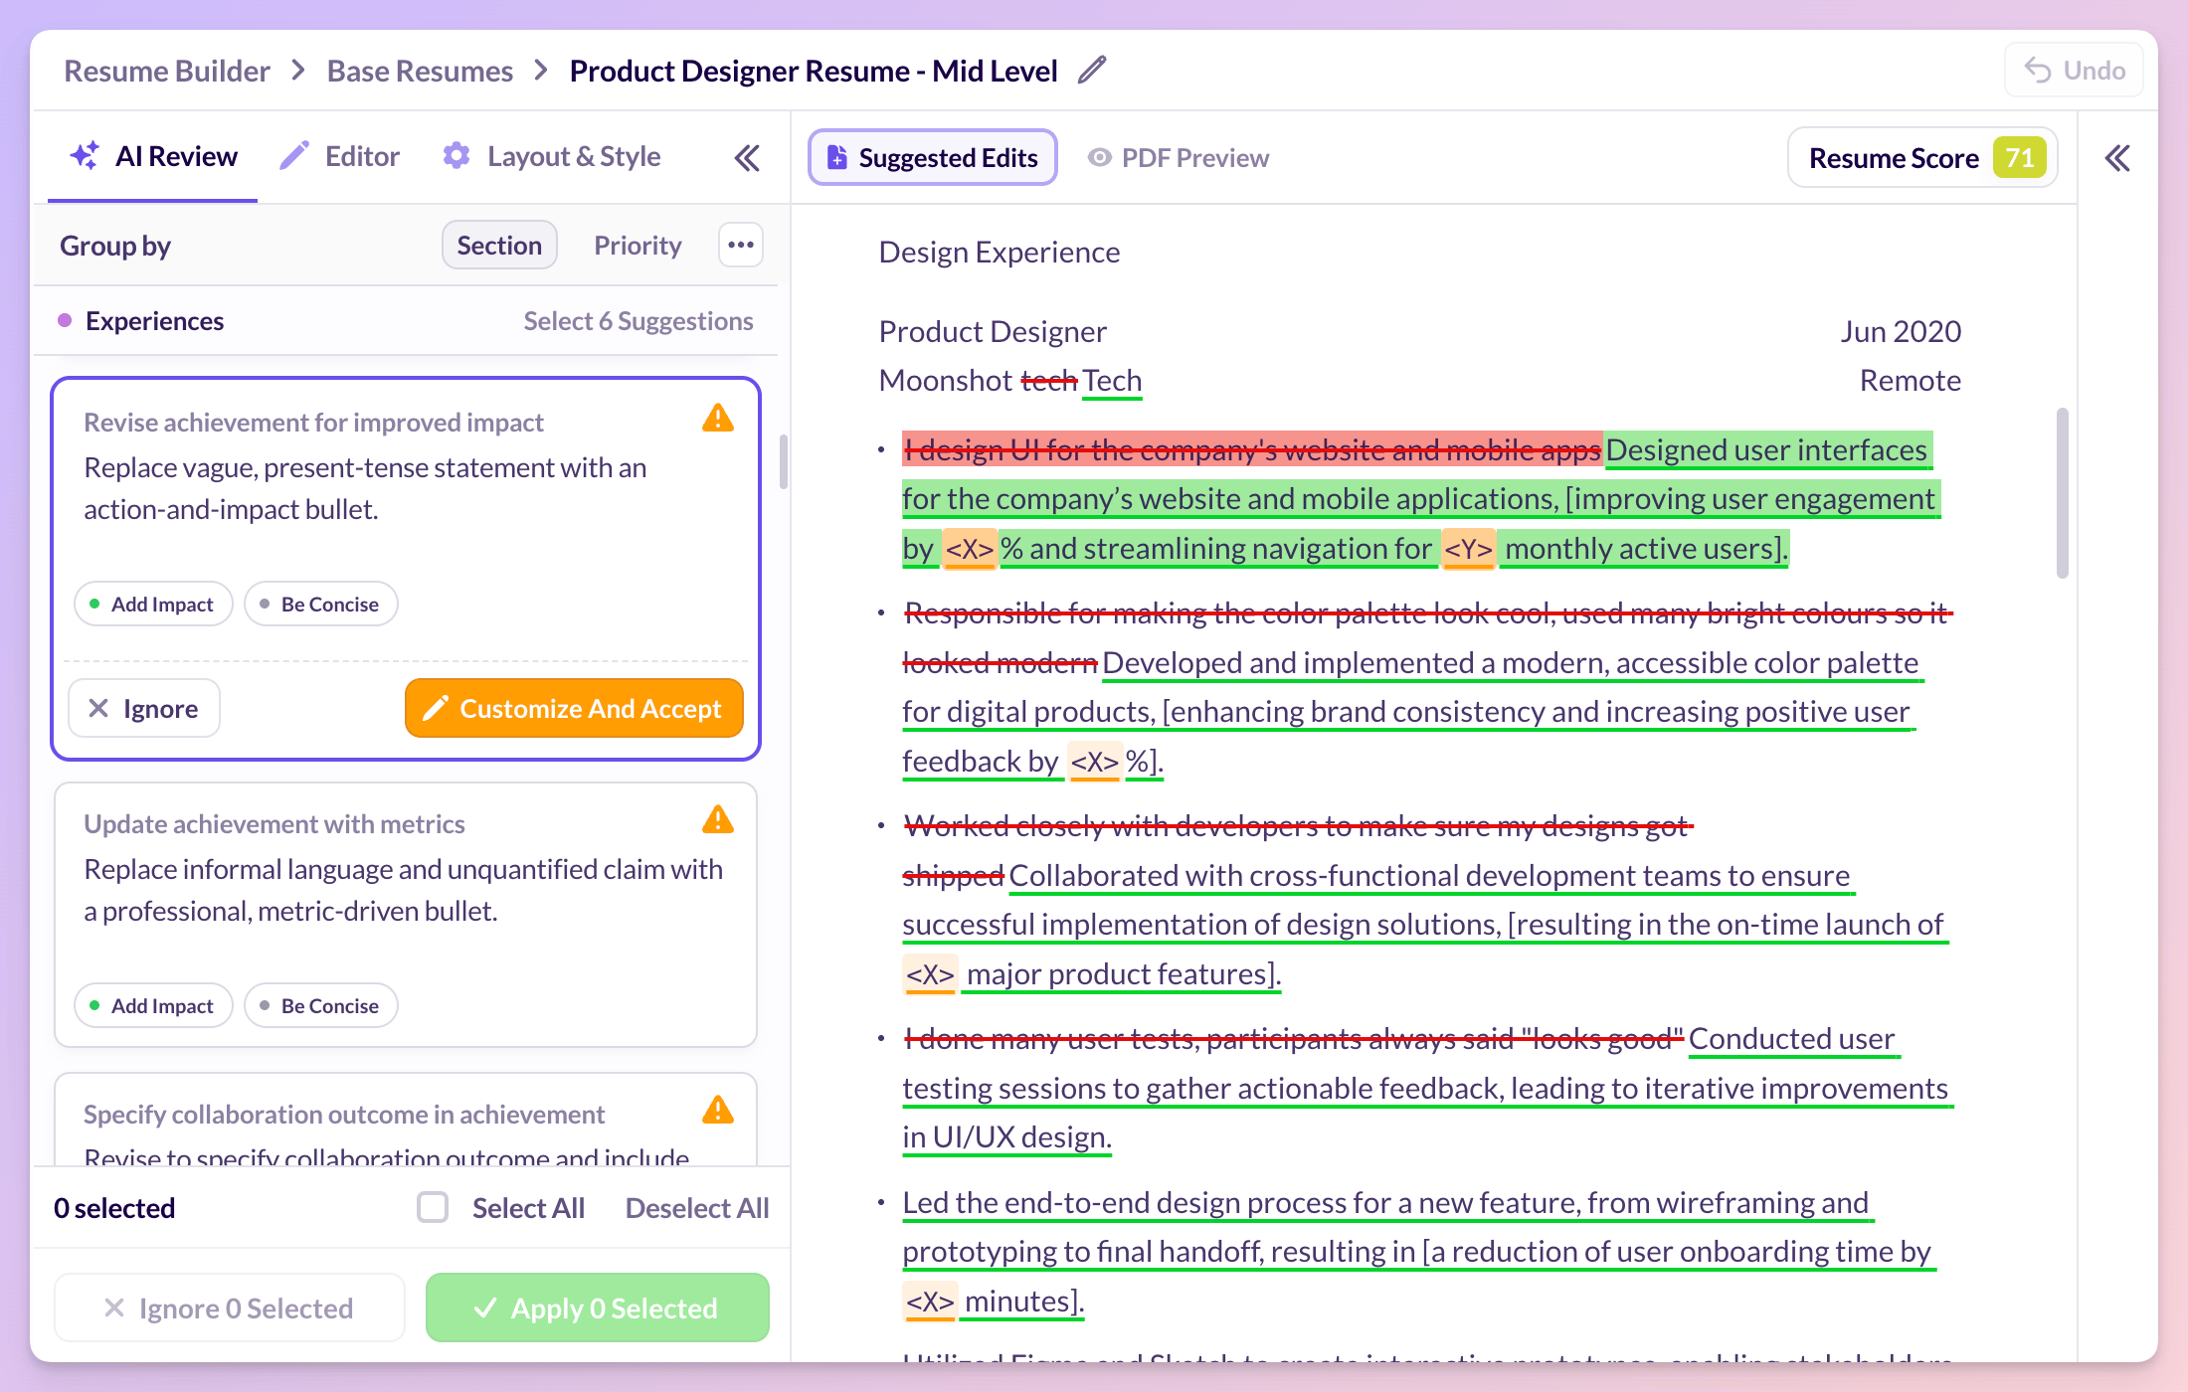Click the Undo button
The height and width of the screenshot is (1392, 2188).
click(2074, 71)
